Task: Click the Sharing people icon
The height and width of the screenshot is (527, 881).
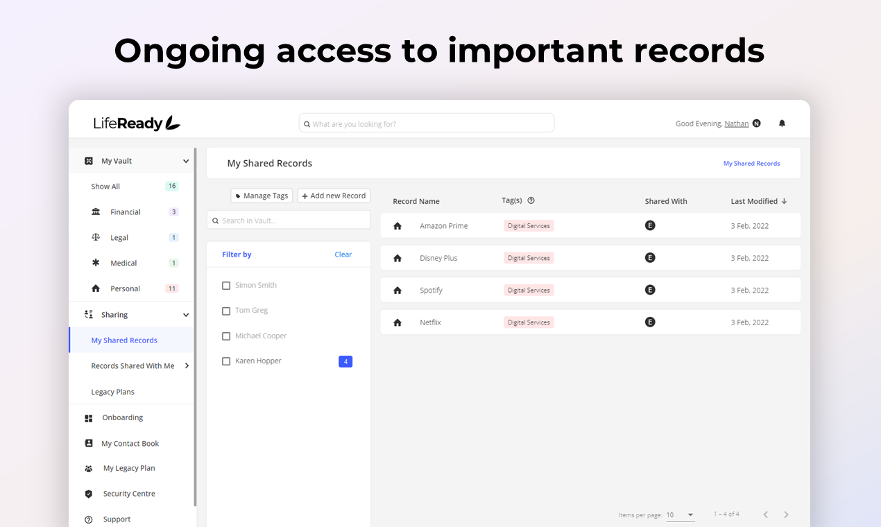Action: click(x=89, y=315)
